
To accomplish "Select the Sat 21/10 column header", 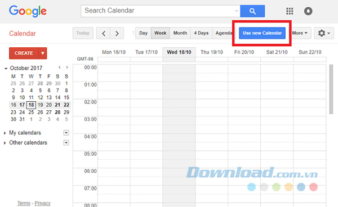I will pyautogui.click(x=277, y=52).
